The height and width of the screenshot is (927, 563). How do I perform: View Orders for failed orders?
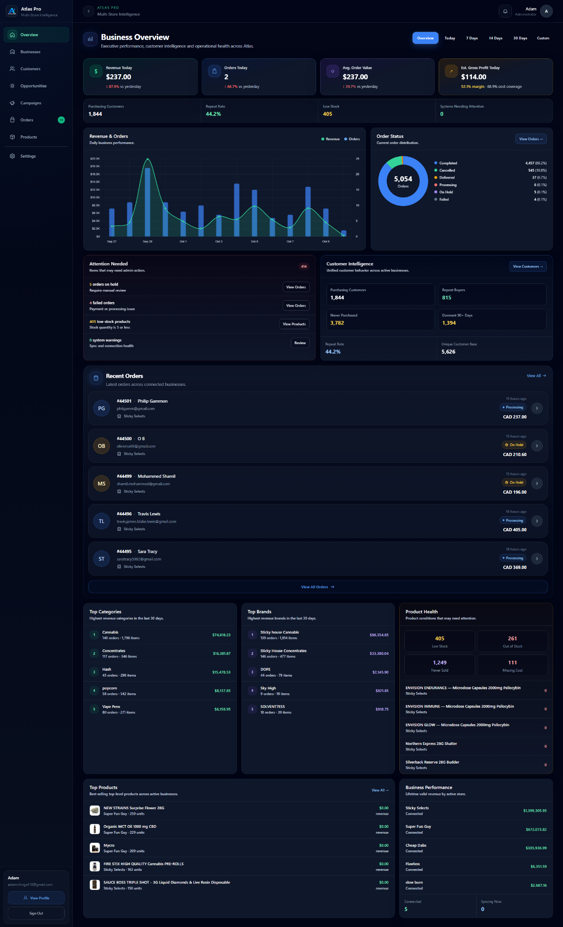296,306
